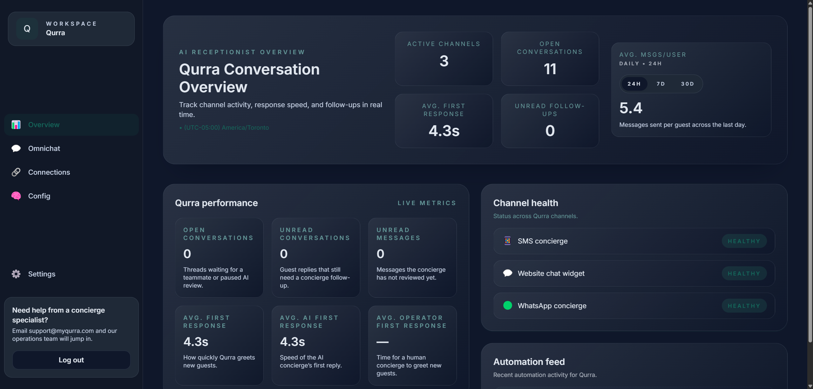Keep 24H range selected for avg messages
The width and height of the screenshot is (813, 389).
(634, 83)
